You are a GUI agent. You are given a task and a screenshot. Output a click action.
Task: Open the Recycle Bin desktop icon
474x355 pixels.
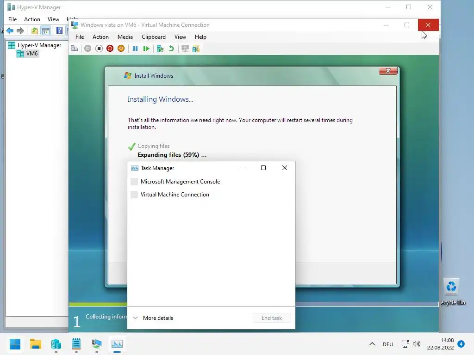453,292
